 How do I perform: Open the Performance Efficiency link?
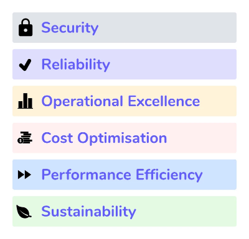(122, 175)
